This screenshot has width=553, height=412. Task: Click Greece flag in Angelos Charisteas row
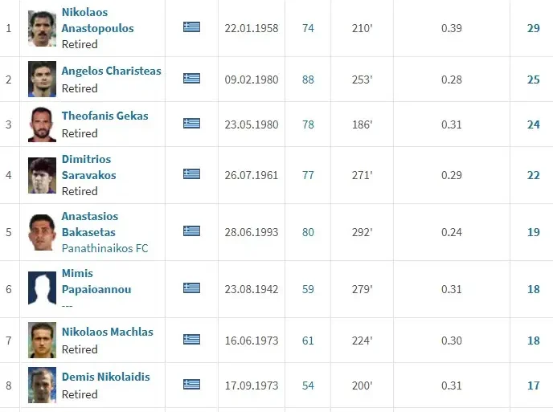click(191, 79)
